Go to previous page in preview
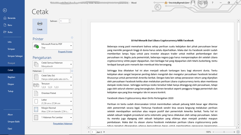Screen dimensions: 241x135 (89, 132)
